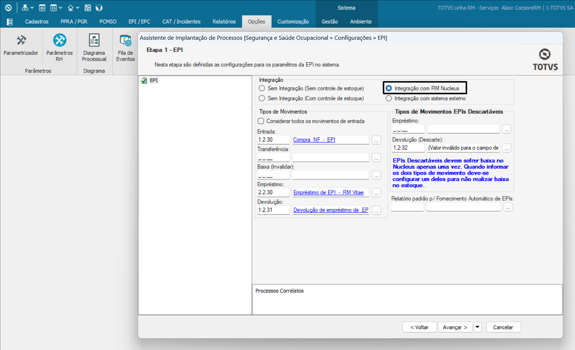Open the Devolução de empréstimo de EP link
Screen dimensions: 575x350
[331, 210]
